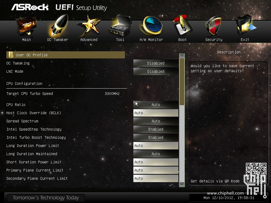Open the H/W Monitor tab
This screenshot has height=203, width=271.
tap(151, 40)
